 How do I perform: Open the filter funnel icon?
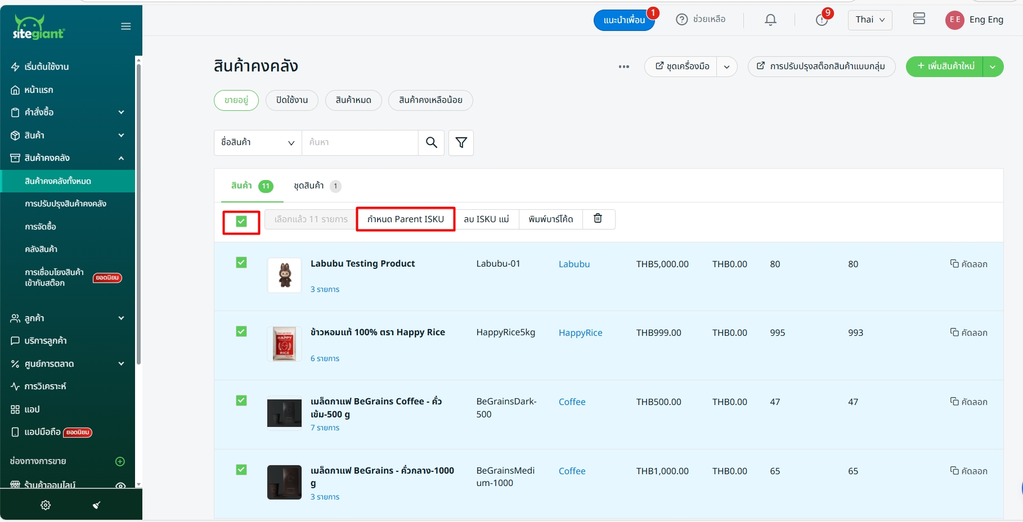click(461, 143)
